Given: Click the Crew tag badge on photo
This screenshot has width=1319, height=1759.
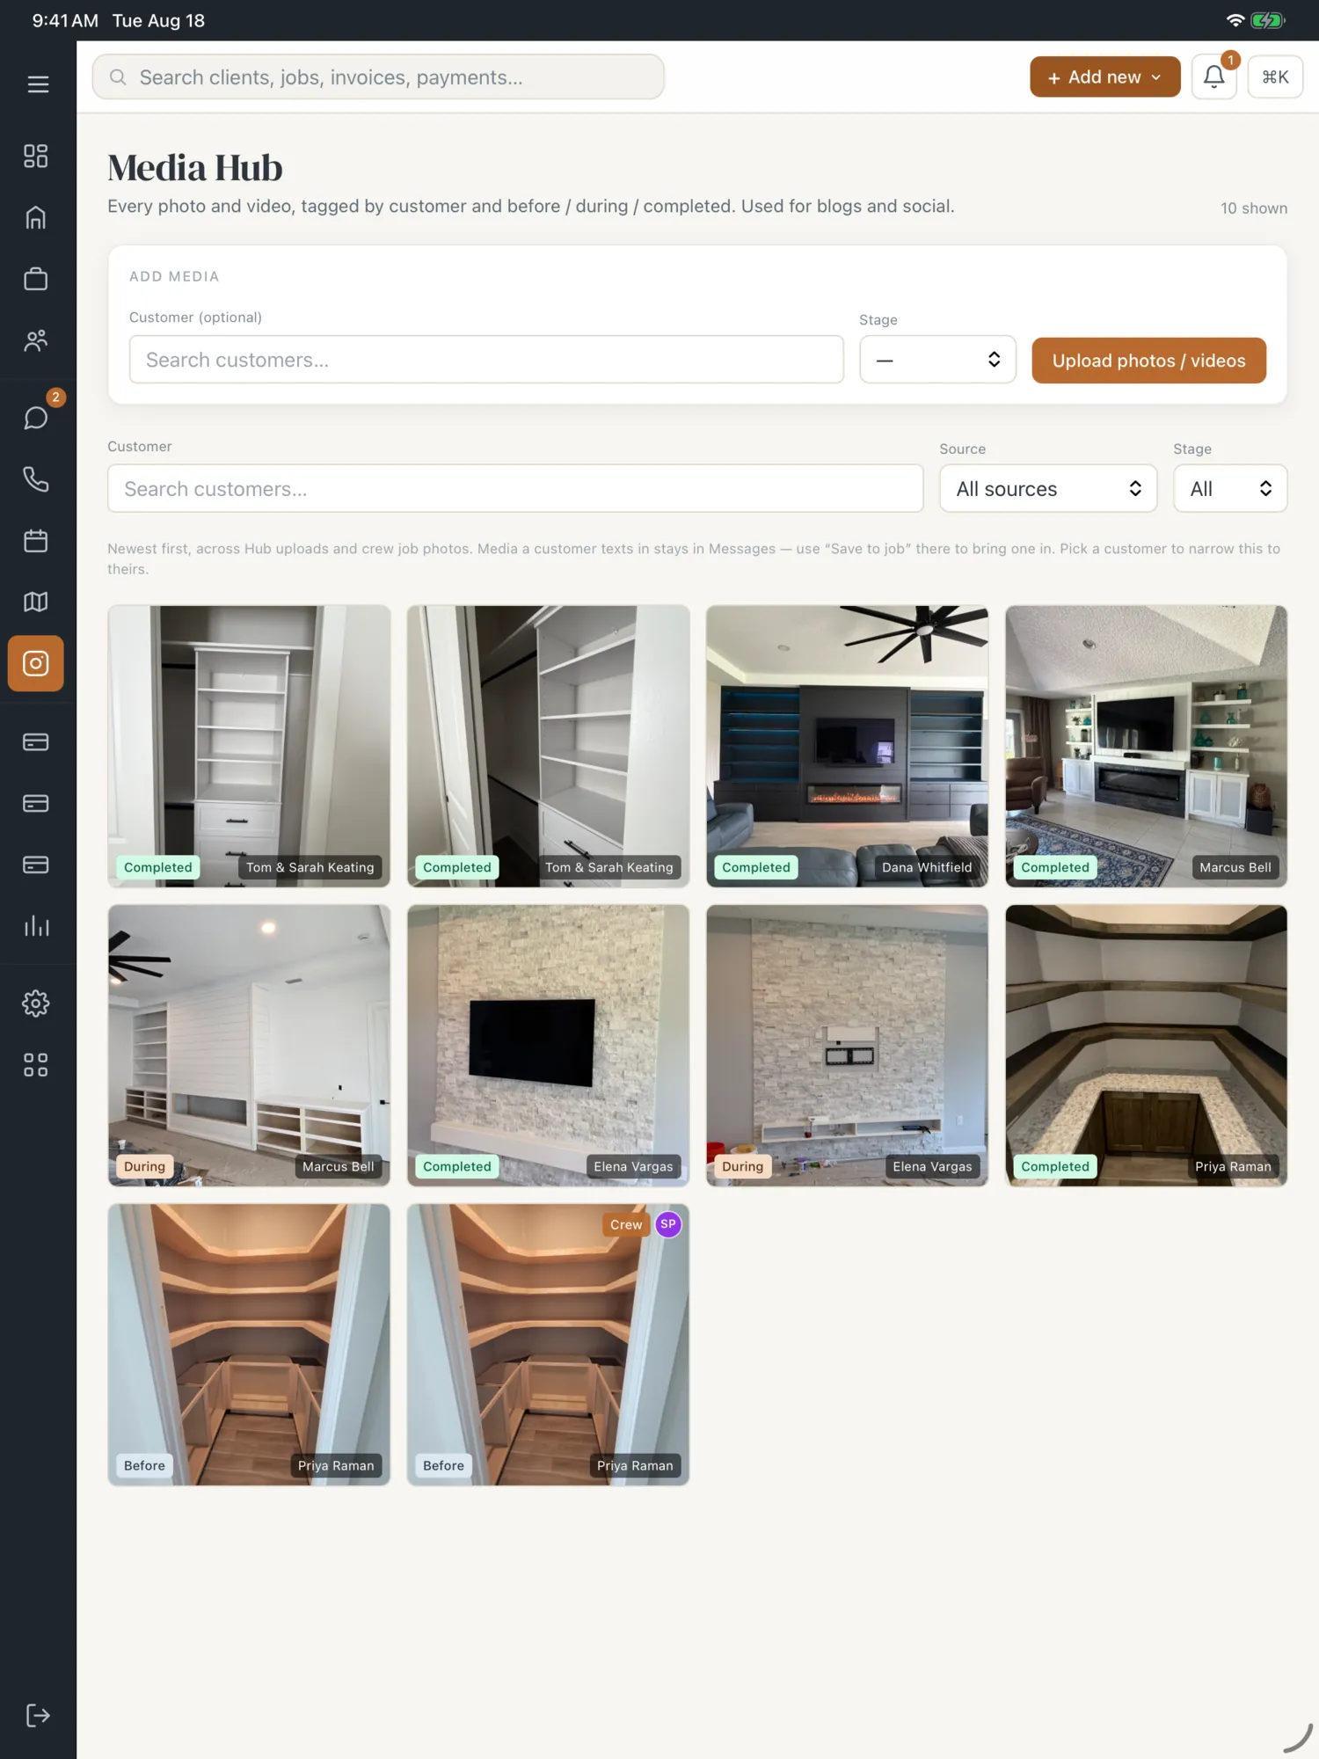Looking at the screenshot, I should pyautogui.click(x=626, y=1224).
